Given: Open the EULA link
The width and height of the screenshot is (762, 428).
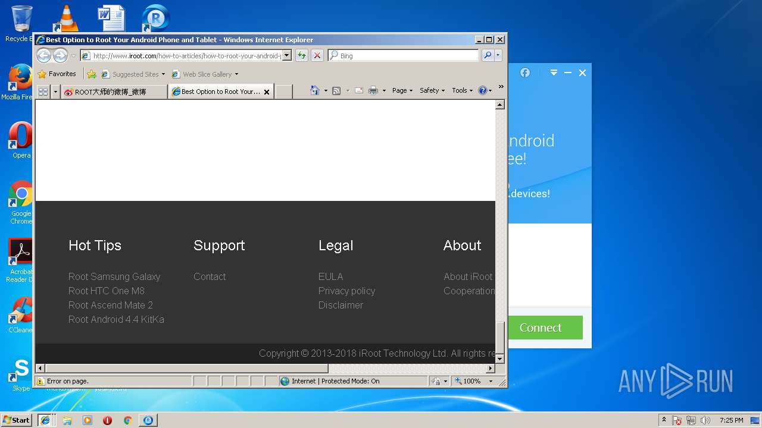Looking at the screenshot, I should tap(330, 276).
